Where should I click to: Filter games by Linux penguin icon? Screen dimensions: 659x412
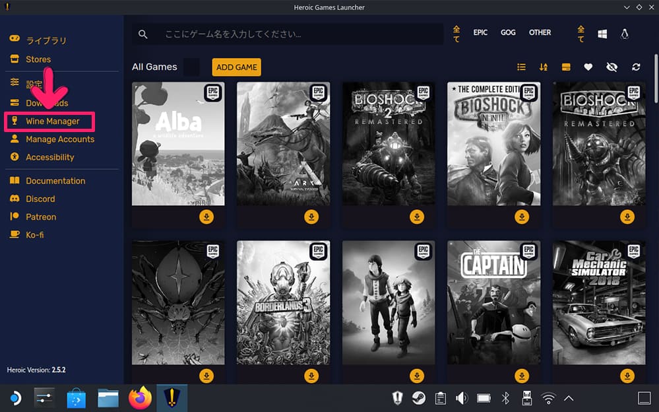[625, 34]
